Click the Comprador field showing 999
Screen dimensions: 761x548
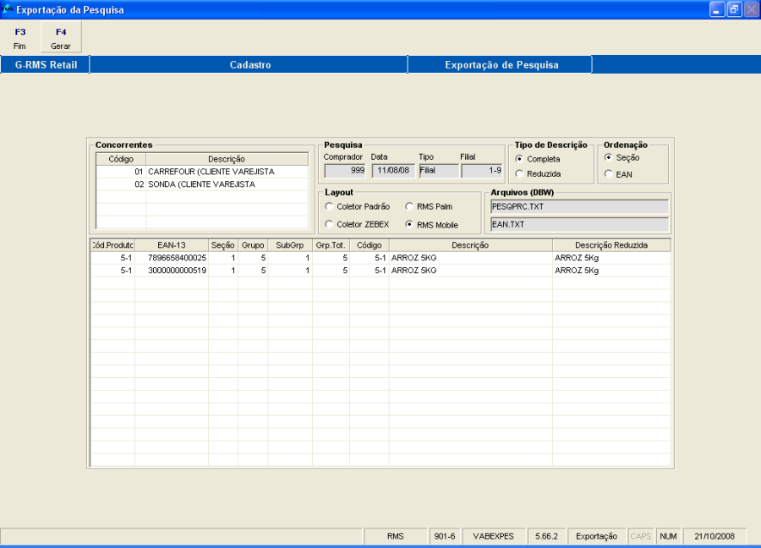click(345, 171)
